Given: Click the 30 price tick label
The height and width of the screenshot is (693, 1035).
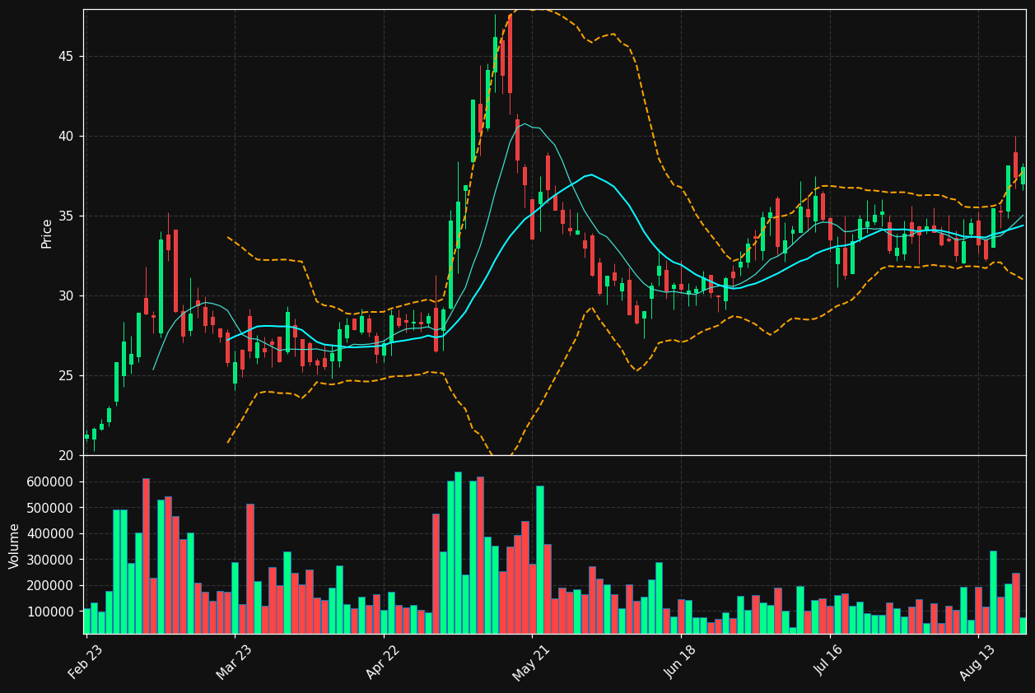Looking at the screenshot, I should point(65,296).
